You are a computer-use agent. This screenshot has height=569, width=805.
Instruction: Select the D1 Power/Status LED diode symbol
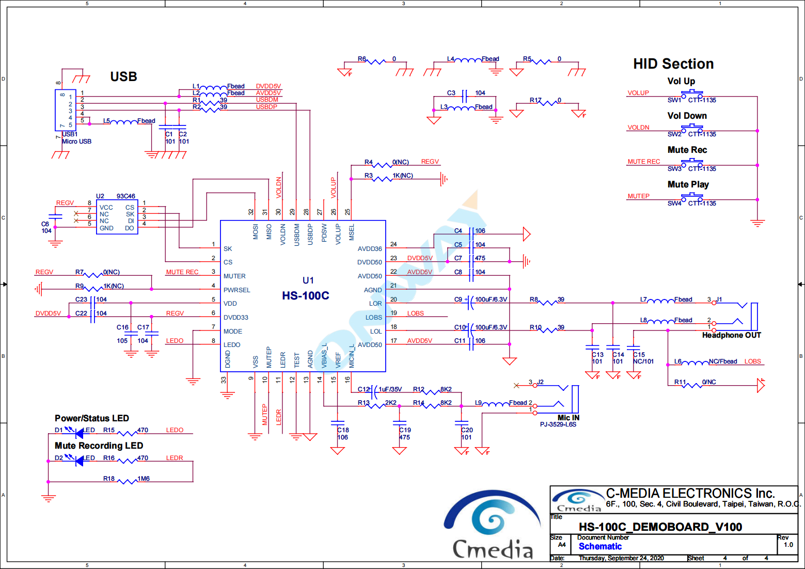(x=78, y=433)
